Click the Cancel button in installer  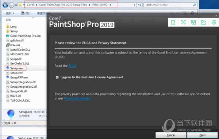(x=171, y=135)
